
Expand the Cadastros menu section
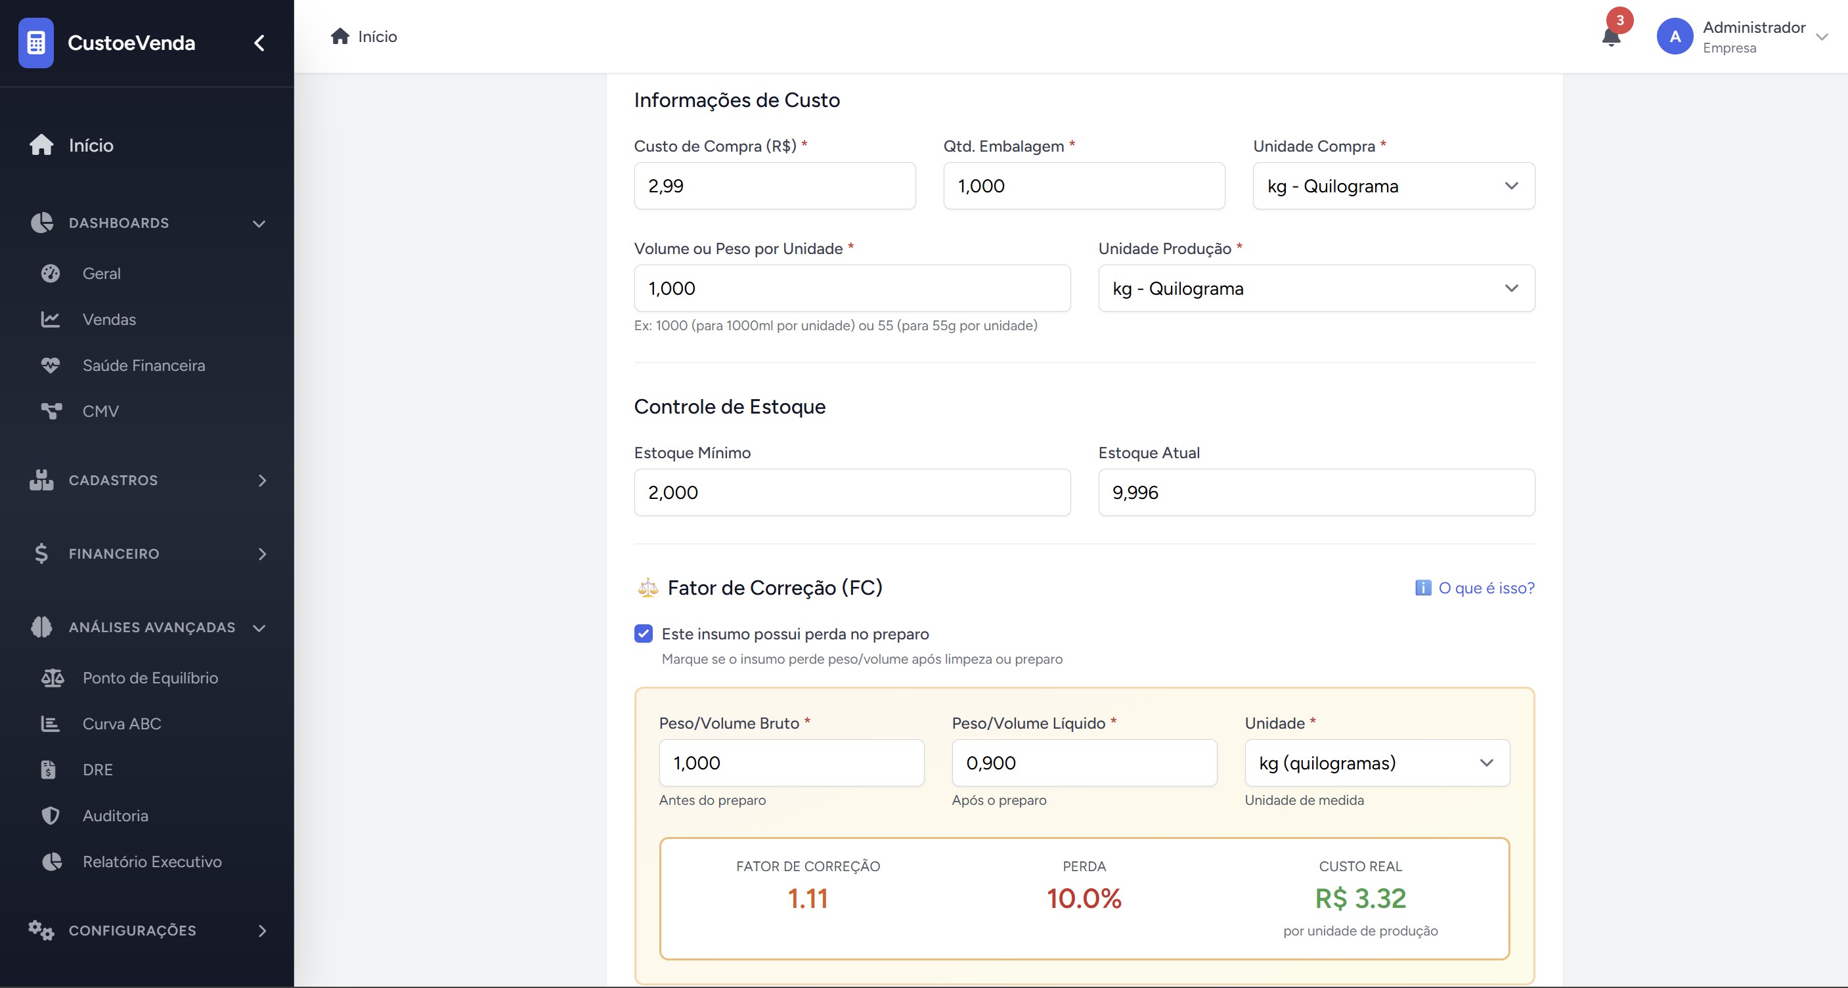point(147,480)
